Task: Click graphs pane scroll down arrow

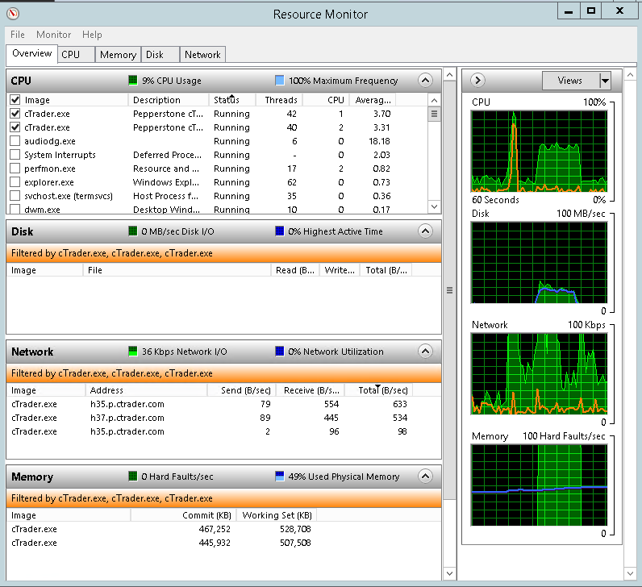Action: pos(630,573)
